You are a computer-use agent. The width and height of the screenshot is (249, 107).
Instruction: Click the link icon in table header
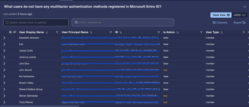[x=14, y=32]
